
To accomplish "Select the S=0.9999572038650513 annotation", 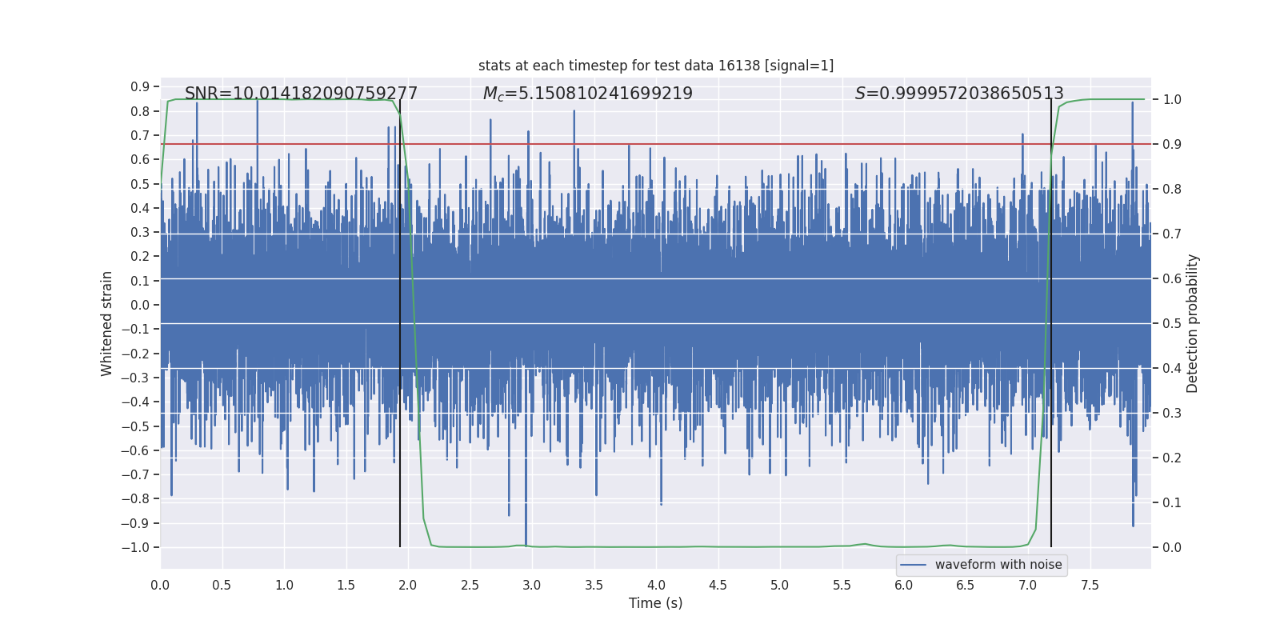I will coord(959,94).
